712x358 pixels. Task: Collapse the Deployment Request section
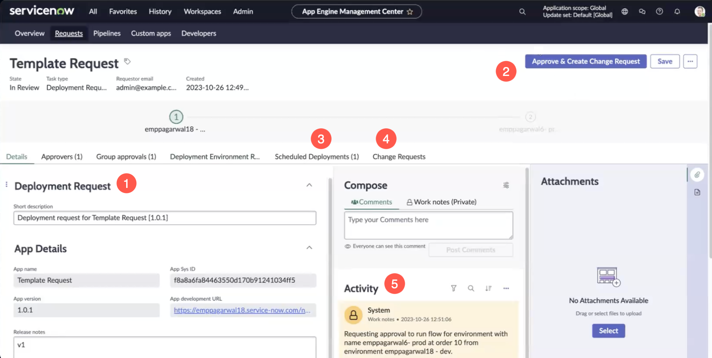point(309,185)
